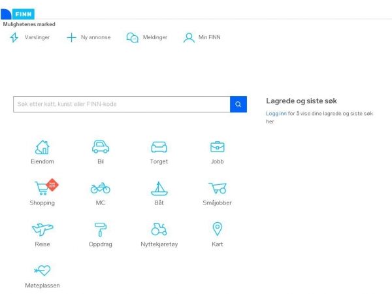Screen dimensions: 392x294
Task: Focus the FINN-kode search field
Action: pyautogui.click(x=122, y=104)
